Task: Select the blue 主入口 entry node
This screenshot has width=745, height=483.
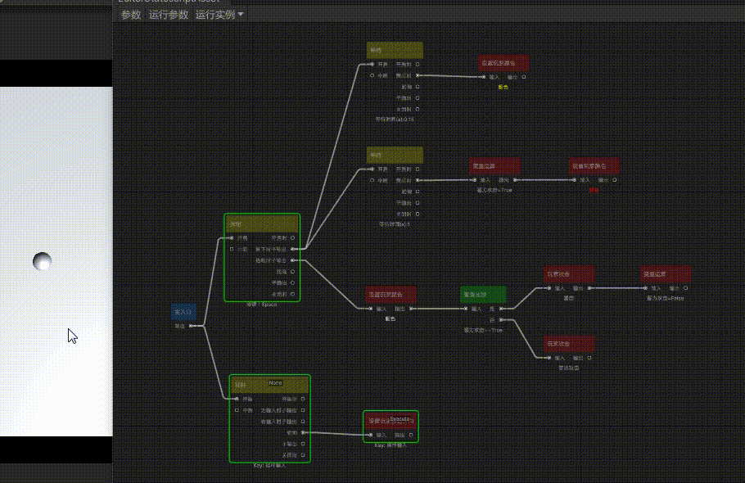Action: click(x=183, y=312)
